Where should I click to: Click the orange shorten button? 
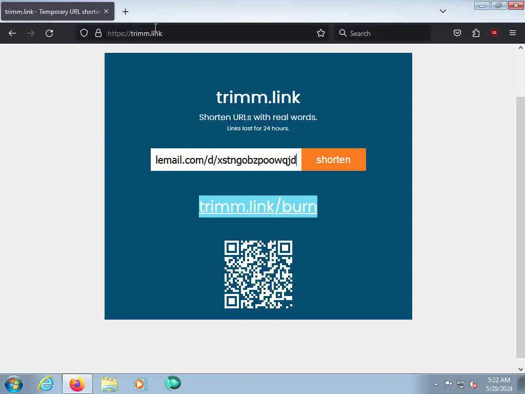click(333, 160)
